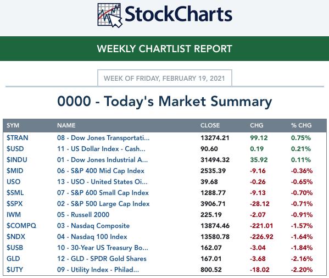
Task: Click the StockCharts logo icon
Action: coord(110,15)
